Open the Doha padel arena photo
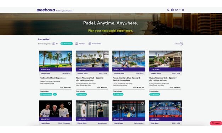Screen dimensions: 222x133 (165, 109)
